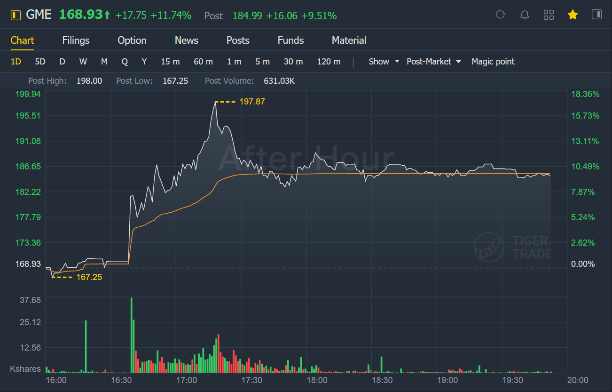This screenshot has height=392, width=612.
Task: Click the tallest green volume bar near 16:30
Action: click(x=131, y=335)
